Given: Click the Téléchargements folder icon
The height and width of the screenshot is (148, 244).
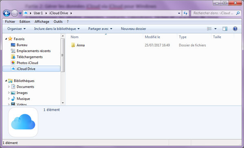Looking at the screenshot, I should coord(13,57).
